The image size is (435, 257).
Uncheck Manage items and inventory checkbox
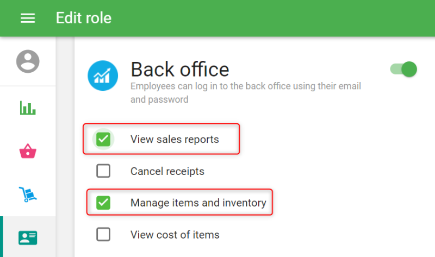pos(103,203)
